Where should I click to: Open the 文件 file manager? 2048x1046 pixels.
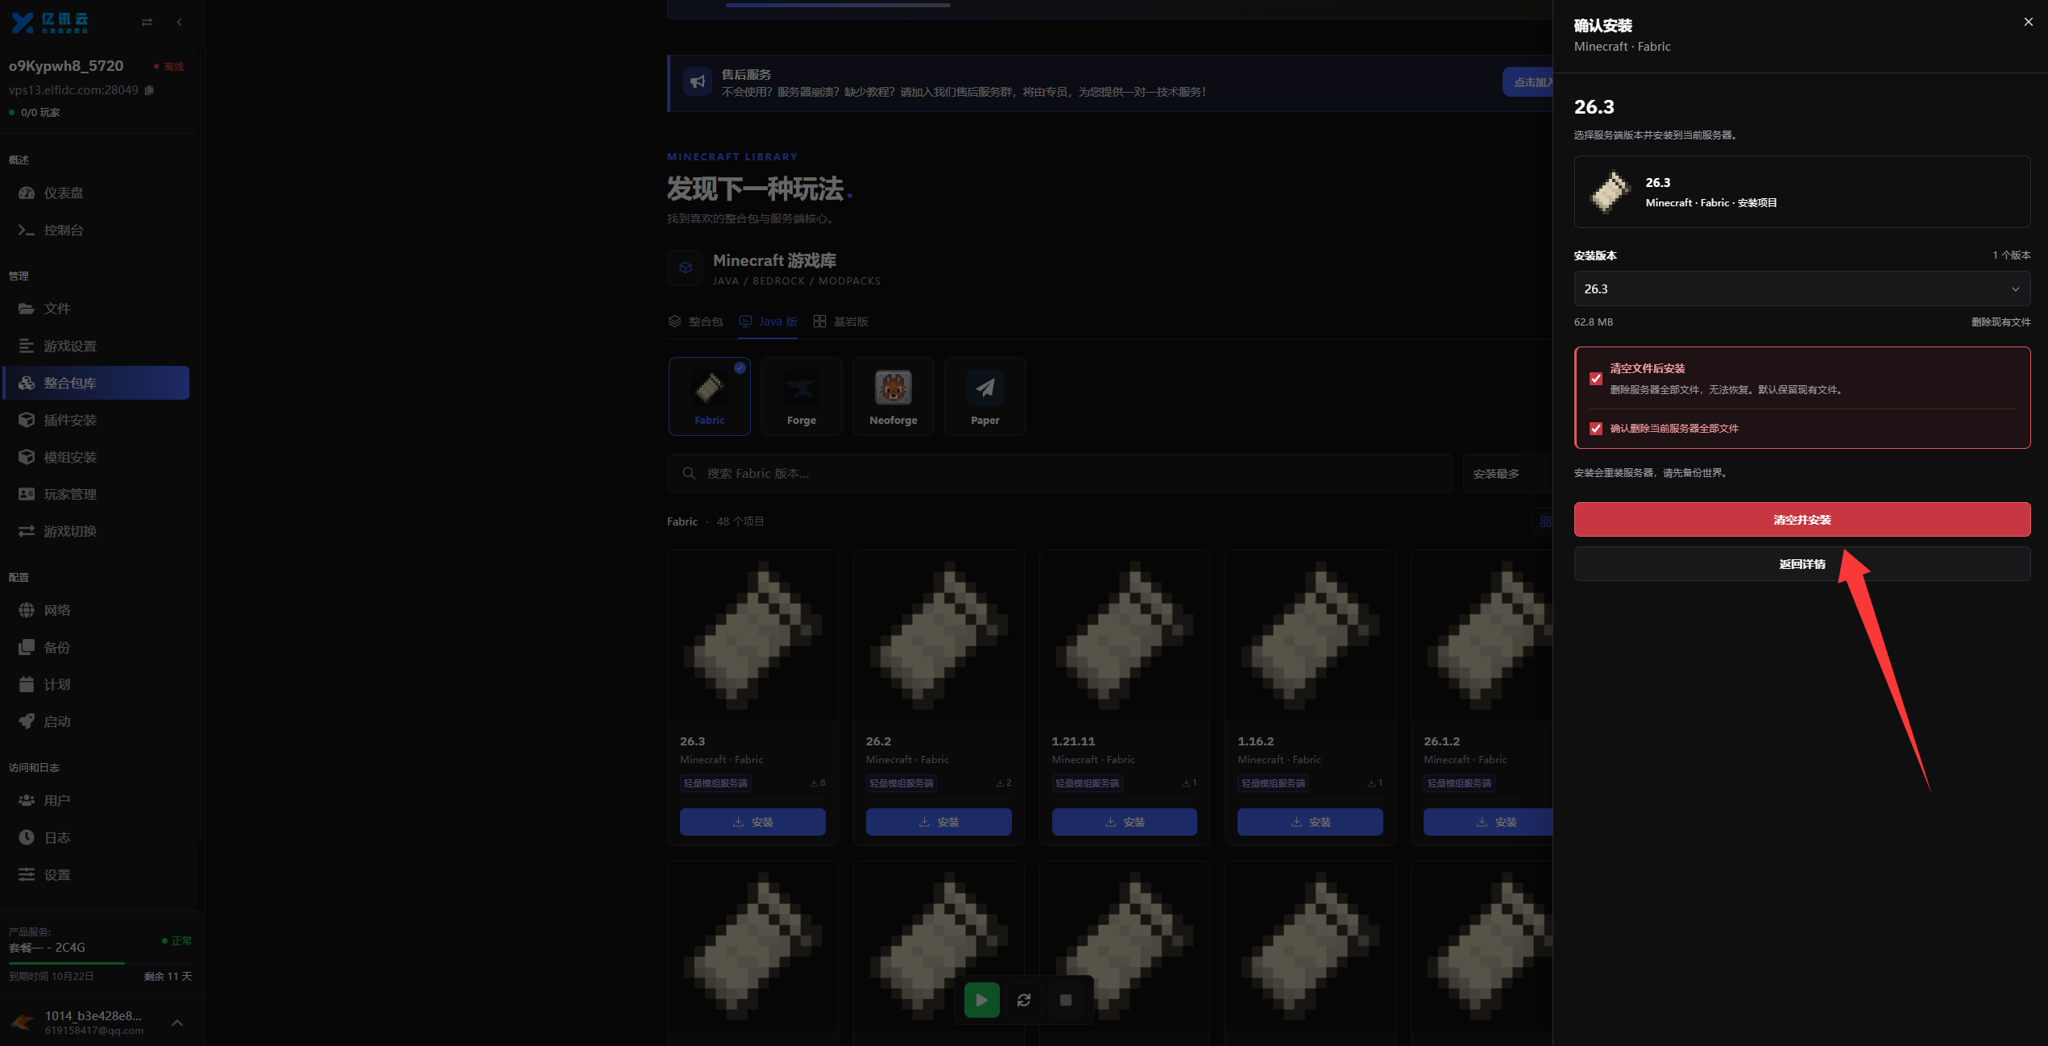(97, 309)
